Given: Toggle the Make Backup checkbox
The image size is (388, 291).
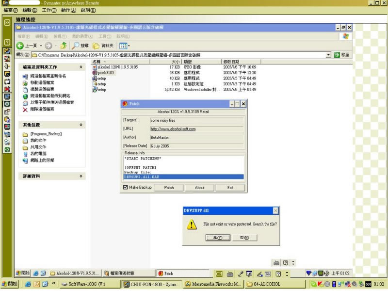Looking at the screenshot, I should tap(126, 187).
